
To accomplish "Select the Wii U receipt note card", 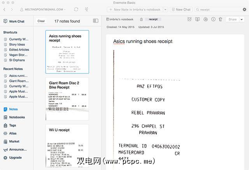I will pyautogui.click(x=67, y=146).
